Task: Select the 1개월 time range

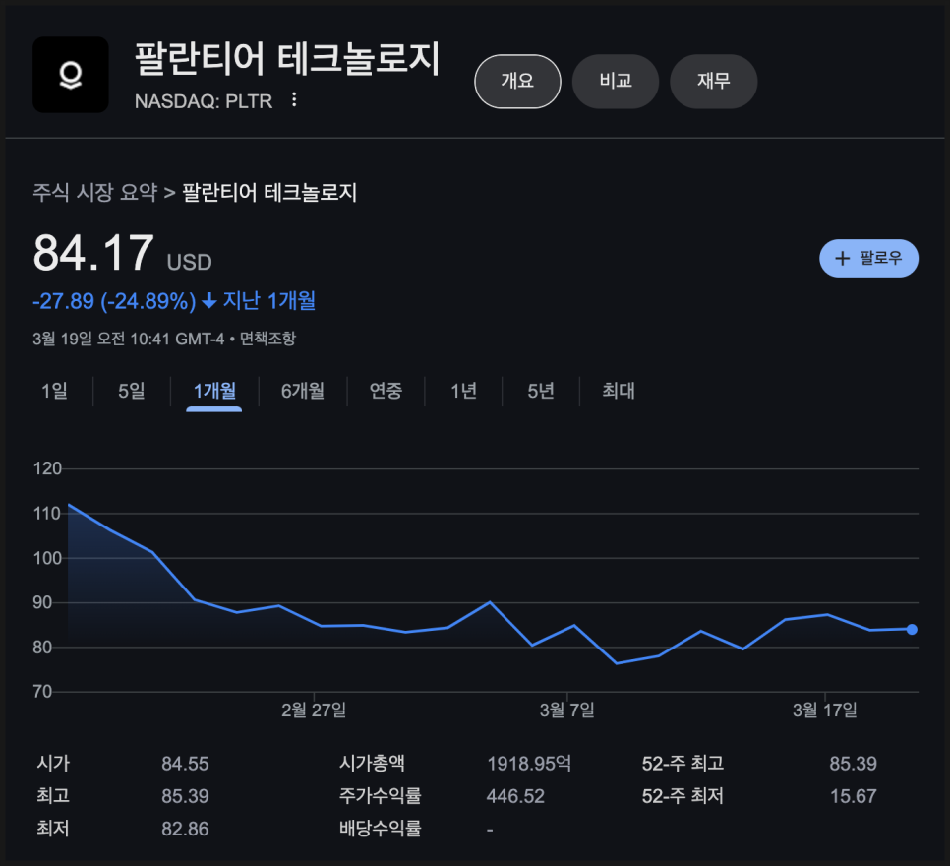Action: point(214,391)
